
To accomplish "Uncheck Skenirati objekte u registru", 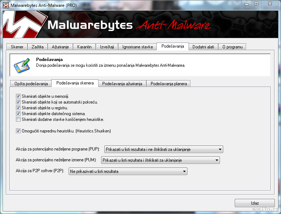I will pyautogui.click(x=18, y=108).
